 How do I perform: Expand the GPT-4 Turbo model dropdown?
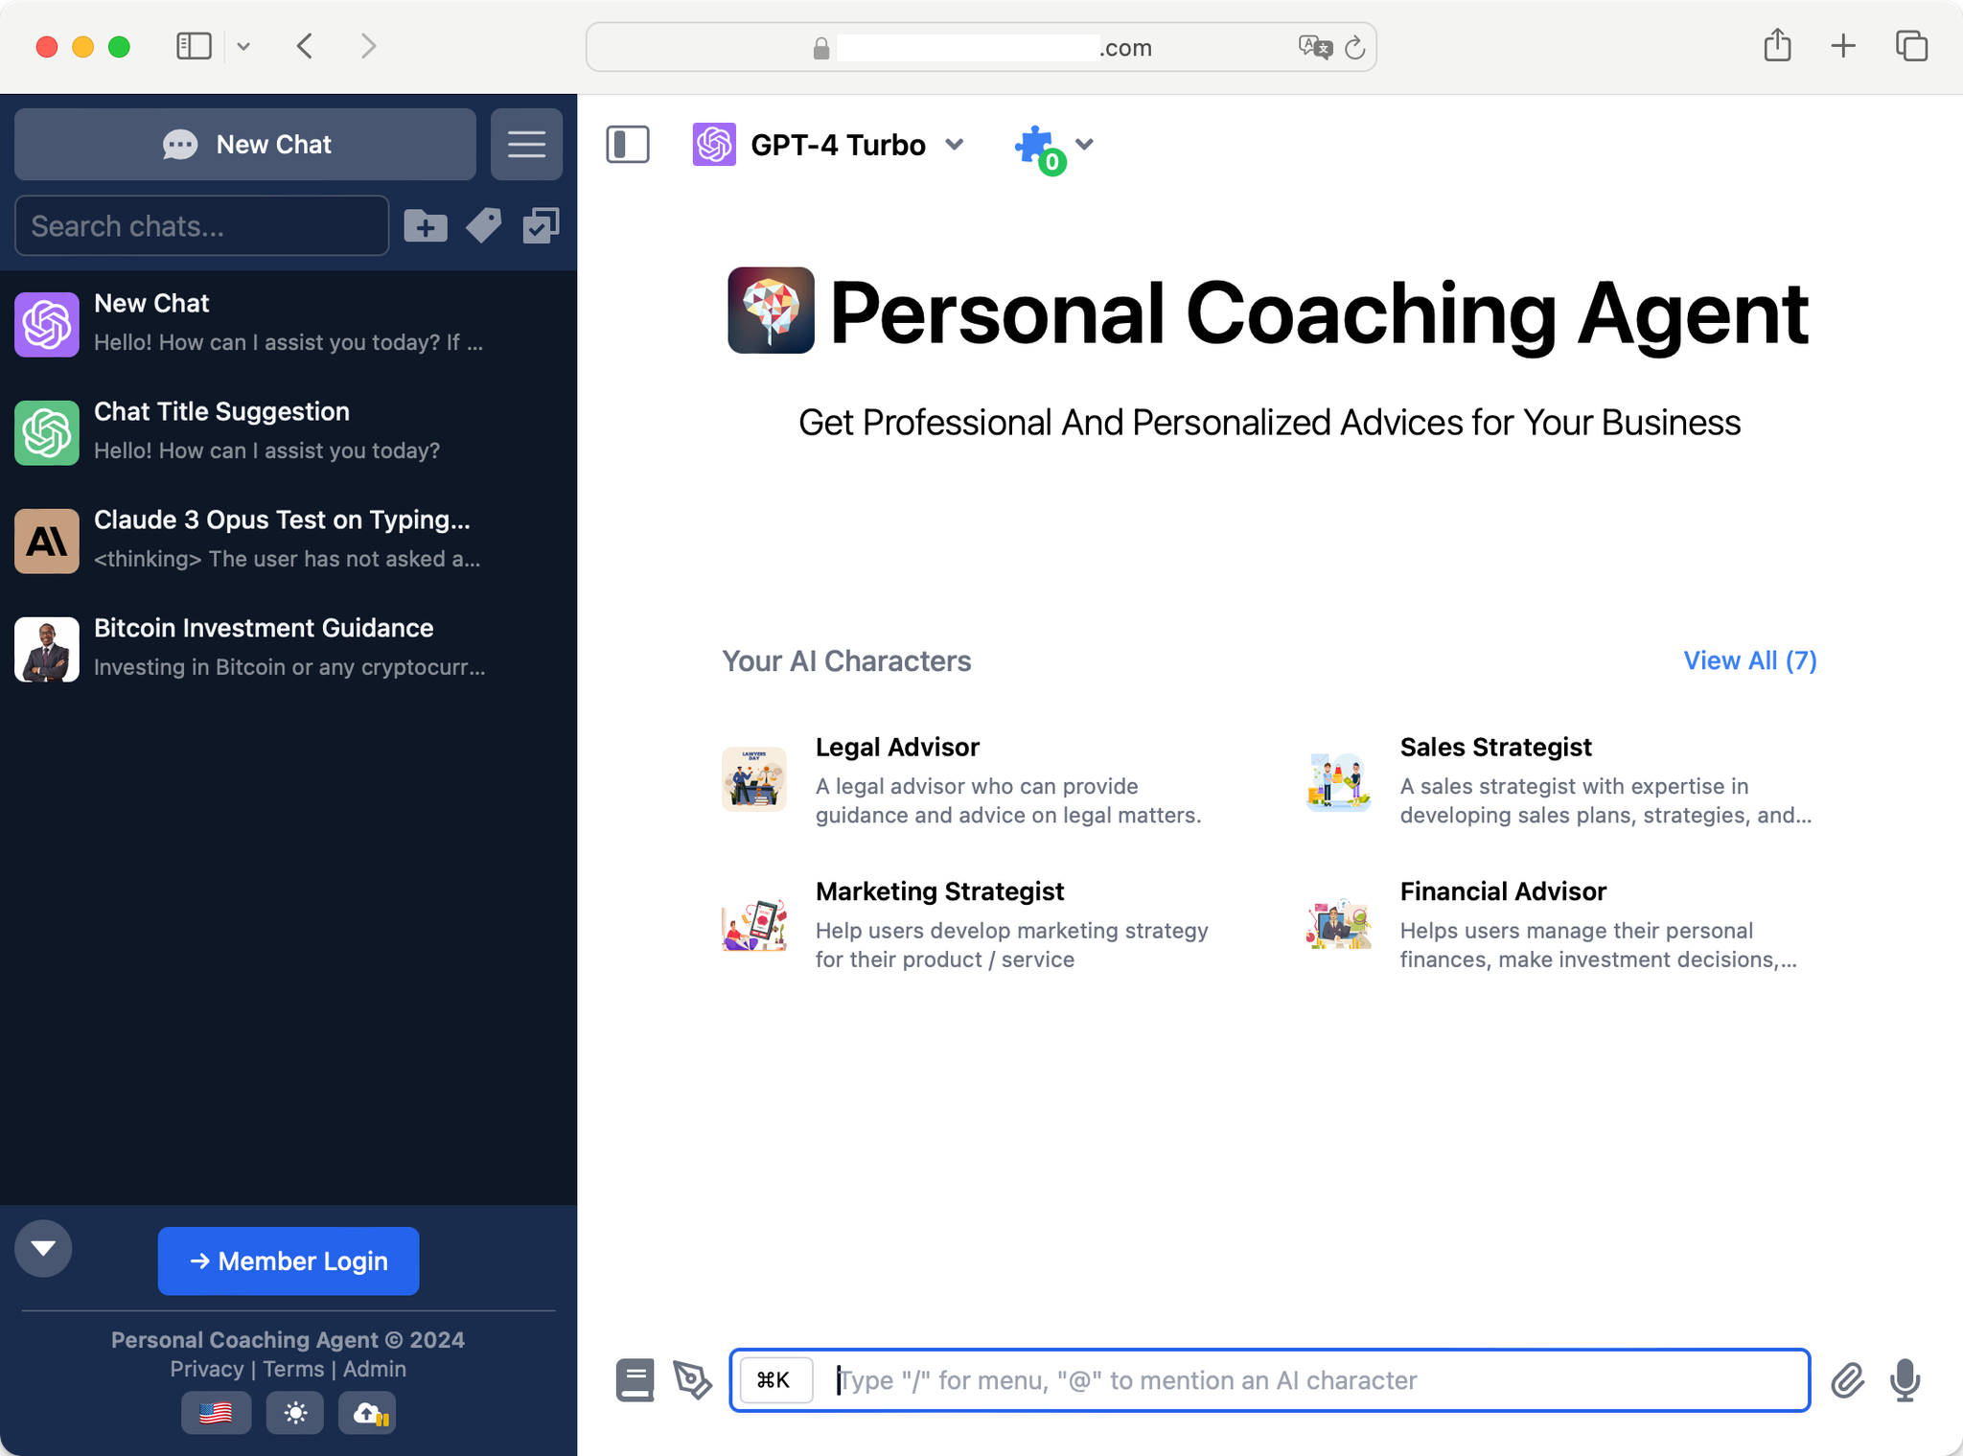pos(954,145)
